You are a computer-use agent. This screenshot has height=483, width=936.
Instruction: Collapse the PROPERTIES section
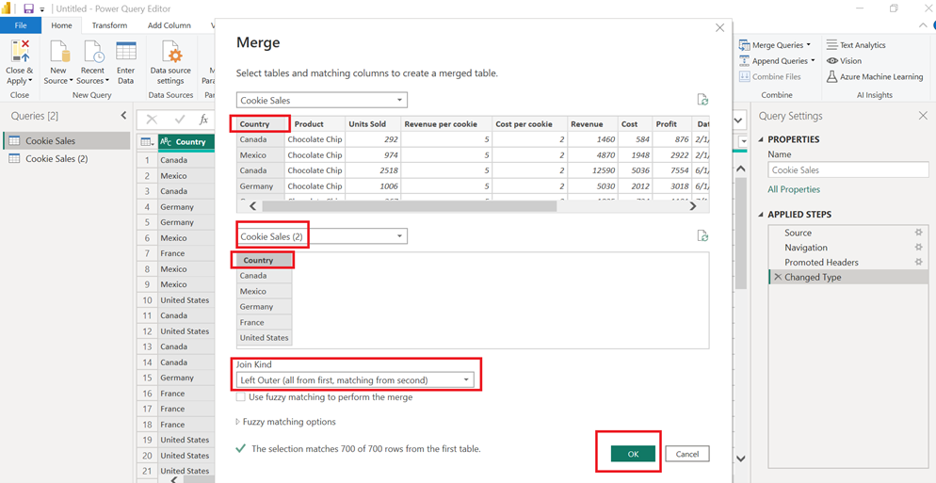pos(761,139)
